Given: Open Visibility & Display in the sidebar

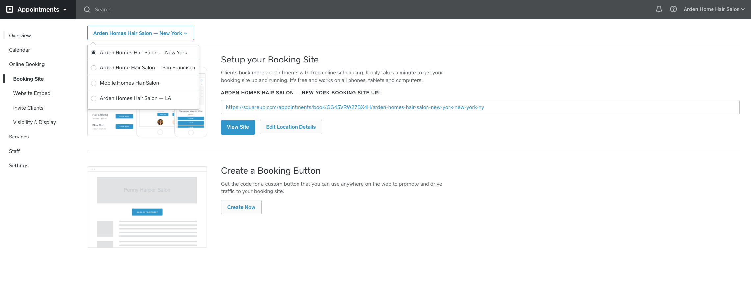Looking at the screenshot, I should pos(35,122).
